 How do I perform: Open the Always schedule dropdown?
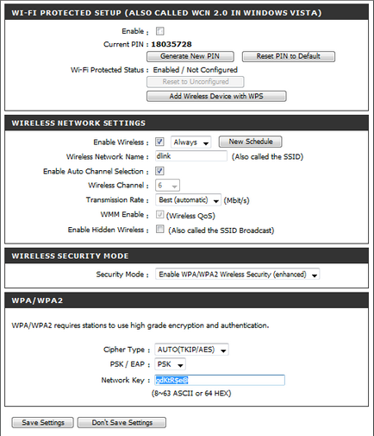coord(191,142)
